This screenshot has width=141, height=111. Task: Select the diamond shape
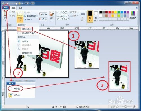point(58,19)
